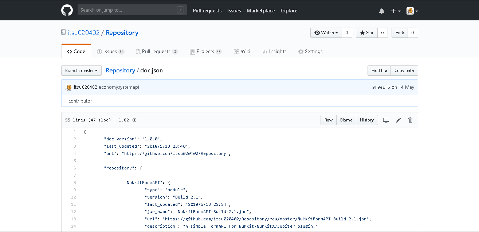The image size is (479, 232).
Task: Click the "doc_version": "1.0.0" line
Action: pos(133,139)
